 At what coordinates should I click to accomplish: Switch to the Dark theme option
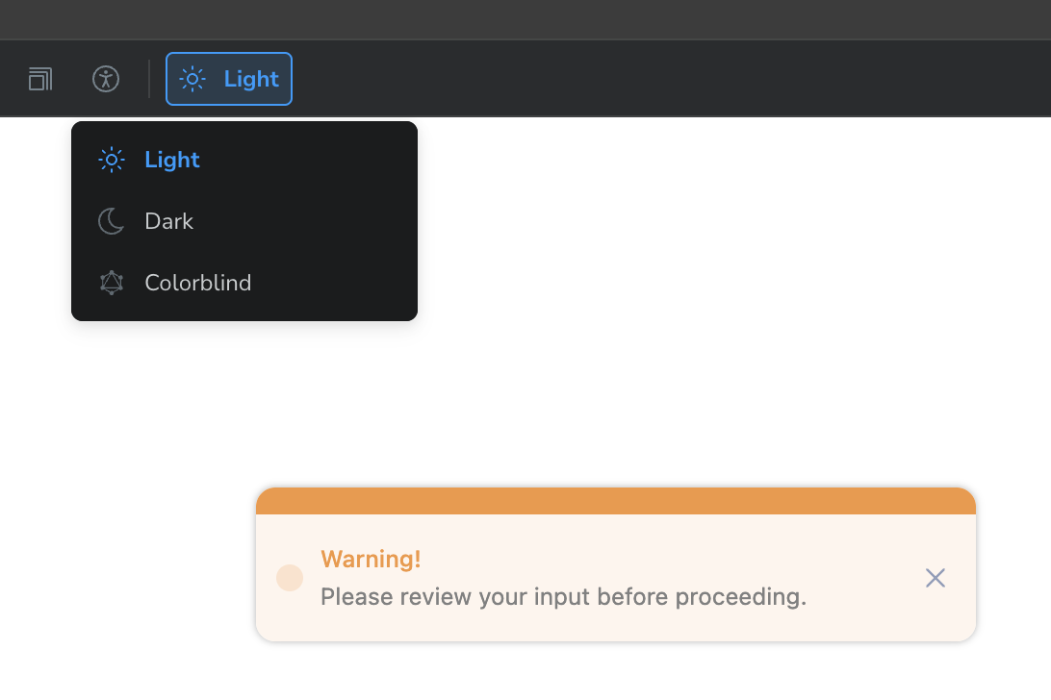point(169,221)
